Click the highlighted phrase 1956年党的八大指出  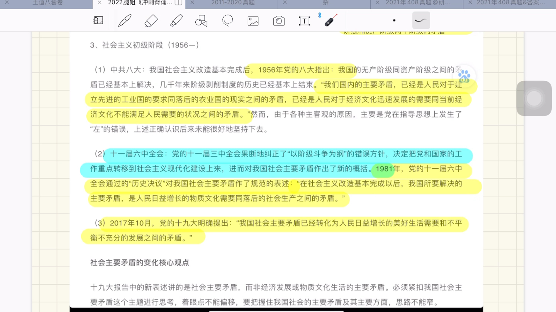click(x=294, y=70)
